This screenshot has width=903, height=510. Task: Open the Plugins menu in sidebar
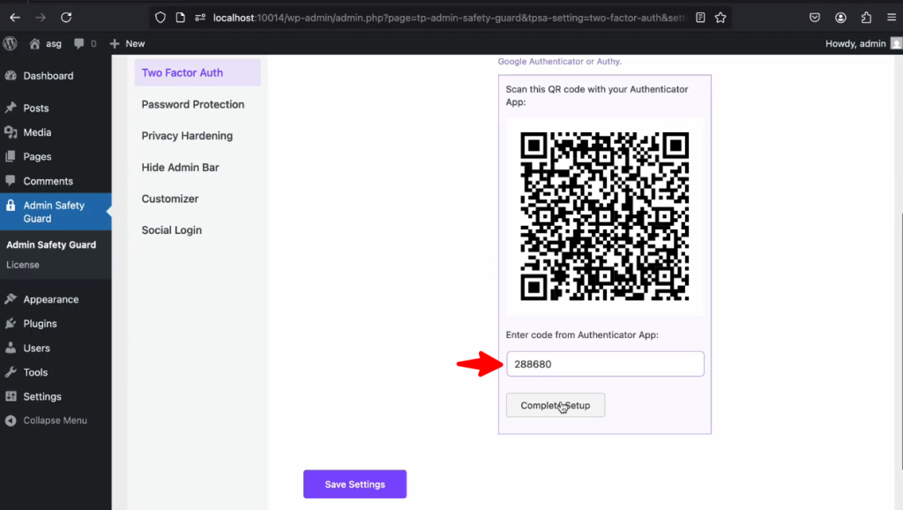pyautogui.click(x=40, y=324)
